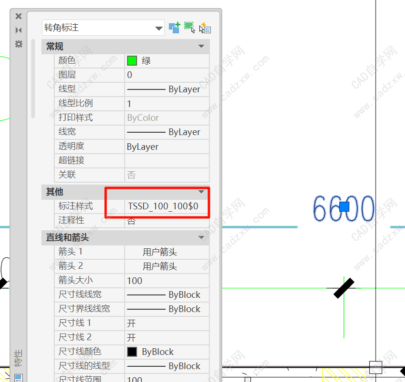Click the palette's vertical scrollbar
The width and height of the screenshot is (405, 382).
(33, 78)
